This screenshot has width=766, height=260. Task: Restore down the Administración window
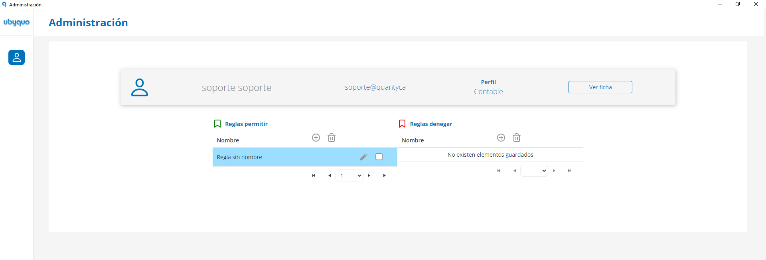pos(738,4)
